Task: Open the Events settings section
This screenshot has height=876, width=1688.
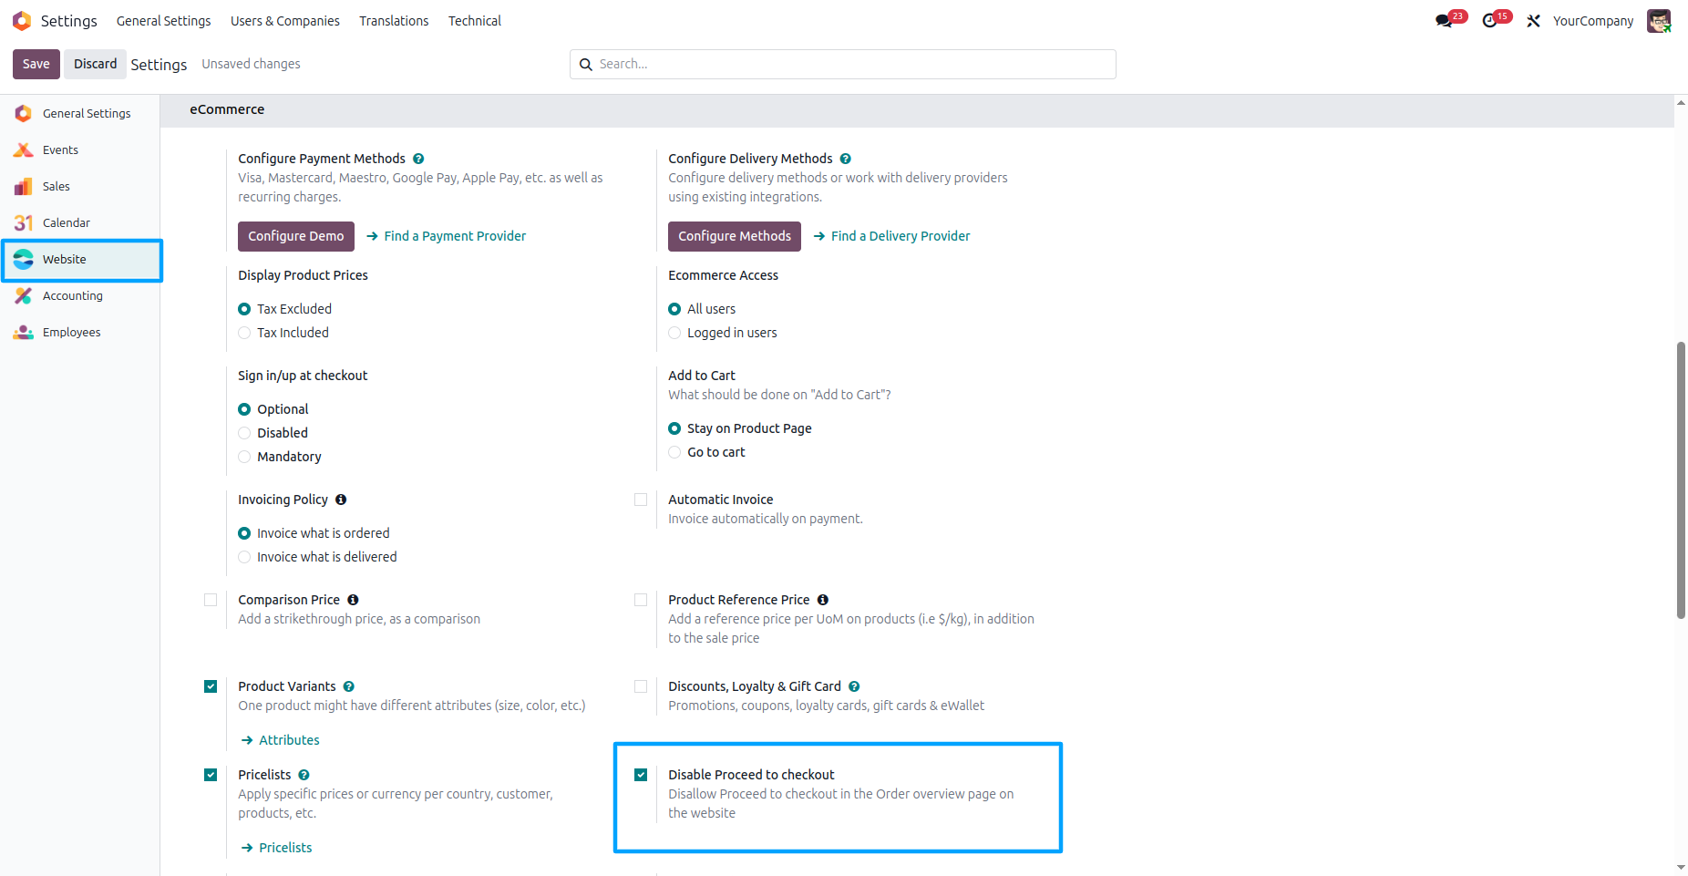Action: (x=23, y=149)
